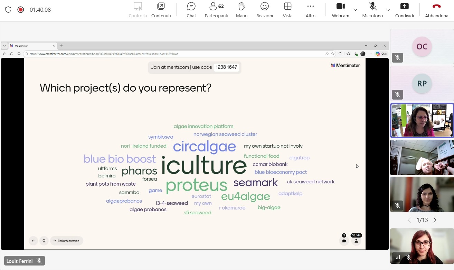Screen dimensions: 454x270
Task: Open the browser favorites list icon
Action: (348, 54)
